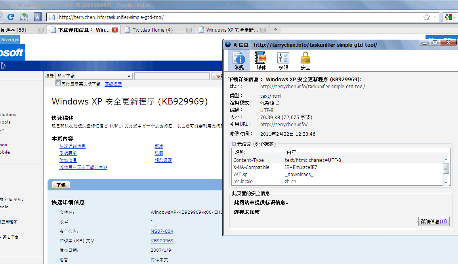The height and width of the screenshot is (264, 458).
Task: Click the Page Info Firefox title icon
Action: pos(228,45)
